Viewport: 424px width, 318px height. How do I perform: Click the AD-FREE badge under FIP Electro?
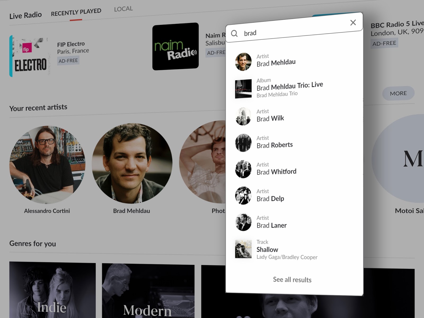click(68, 61)
